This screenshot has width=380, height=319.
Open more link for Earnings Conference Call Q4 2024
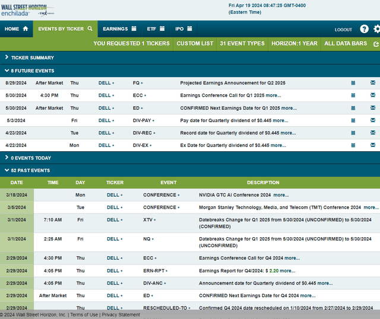[x=292, y=259]
